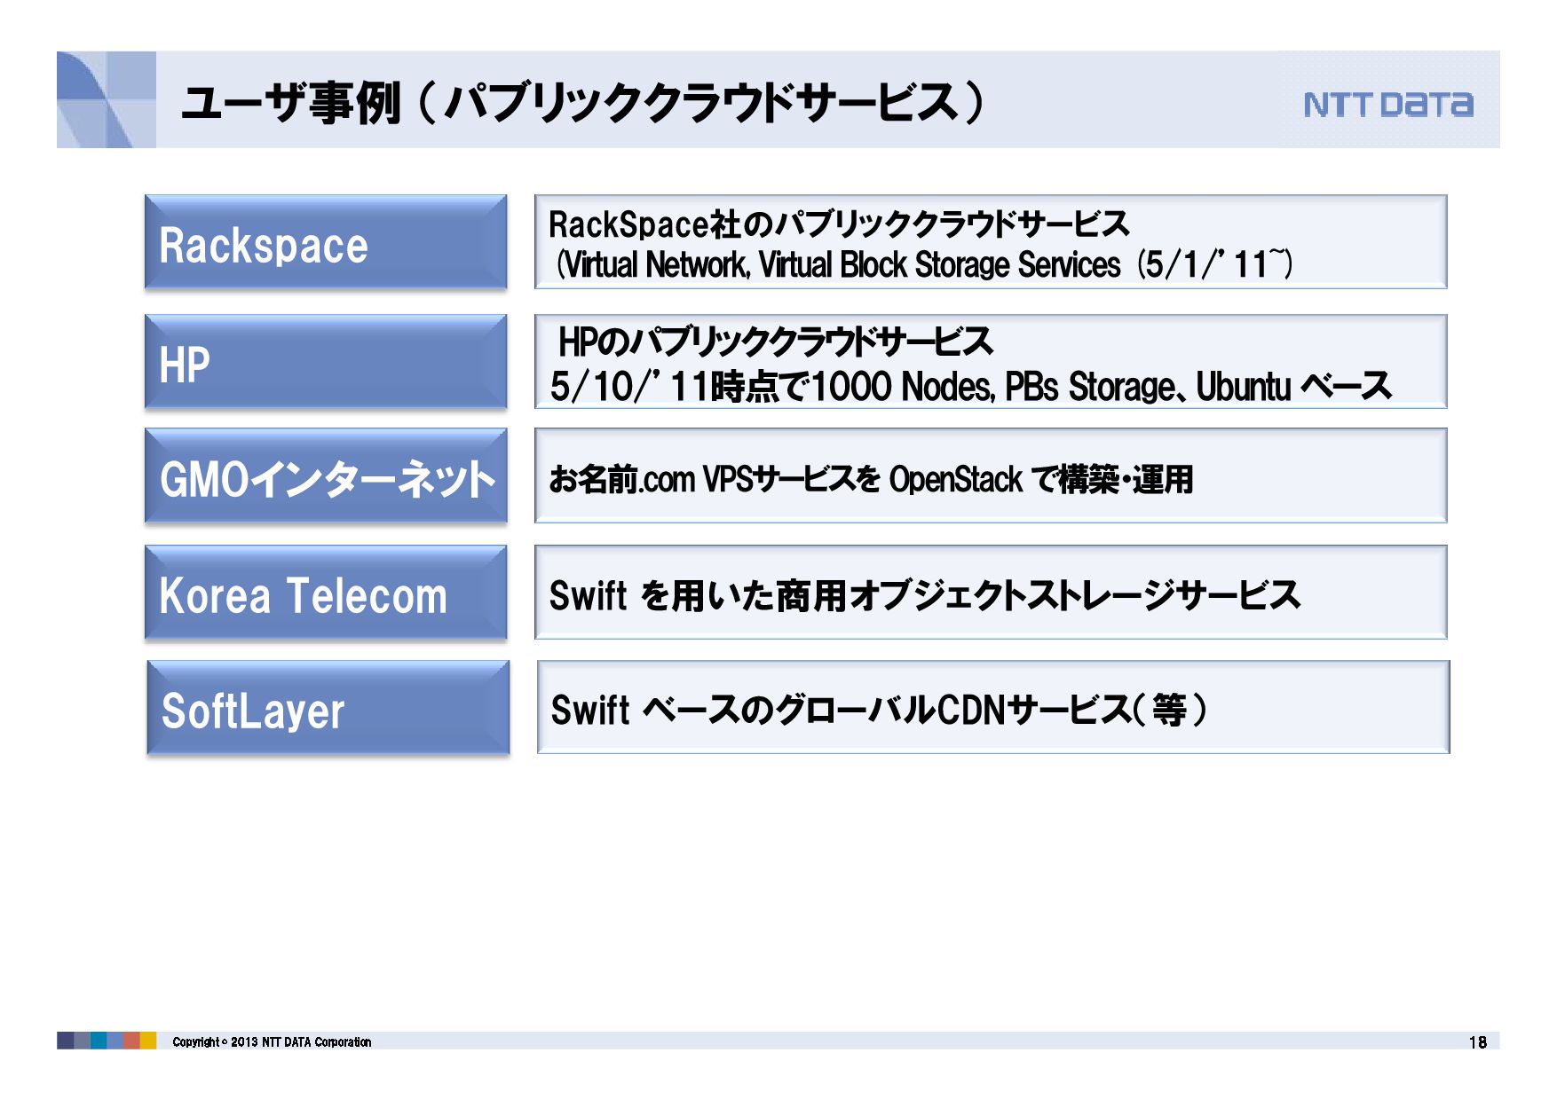
Task: Click text RackSpace社のパブリッククラウドサービス
Action: pyautogui.click(x=839, y=224)
